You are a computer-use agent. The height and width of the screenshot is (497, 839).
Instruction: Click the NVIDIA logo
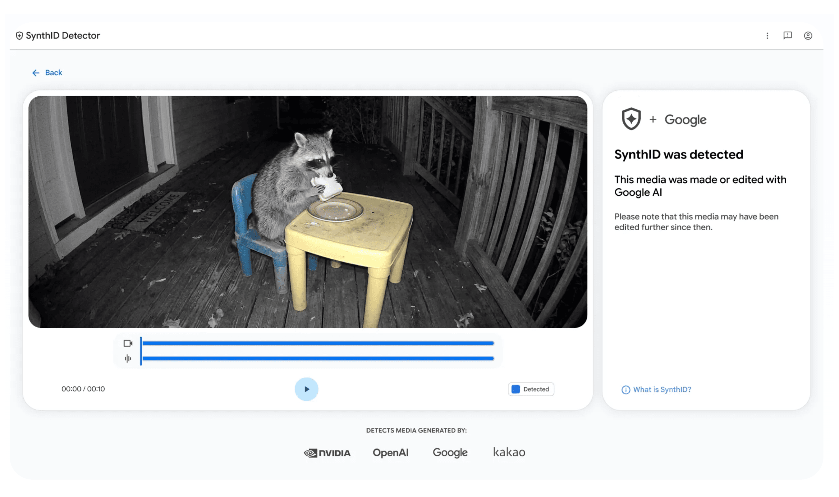327,453
